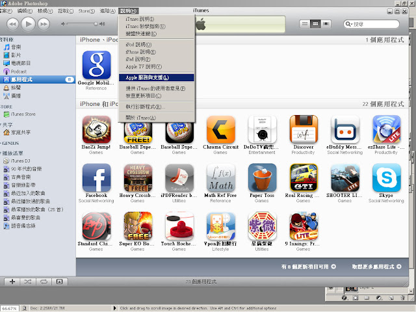Image resolution: width=416 pixels, height=312 pixels.
Task: Play the current track in iTunes
Action: pyautogui.click(x=28, y=24)
